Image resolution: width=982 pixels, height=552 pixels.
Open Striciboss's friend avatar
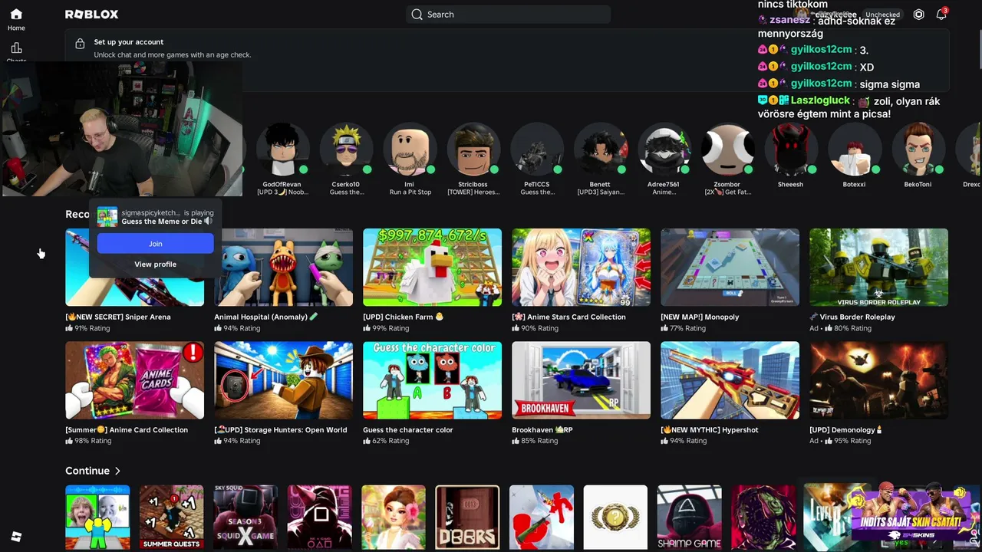tap(473, 149)
